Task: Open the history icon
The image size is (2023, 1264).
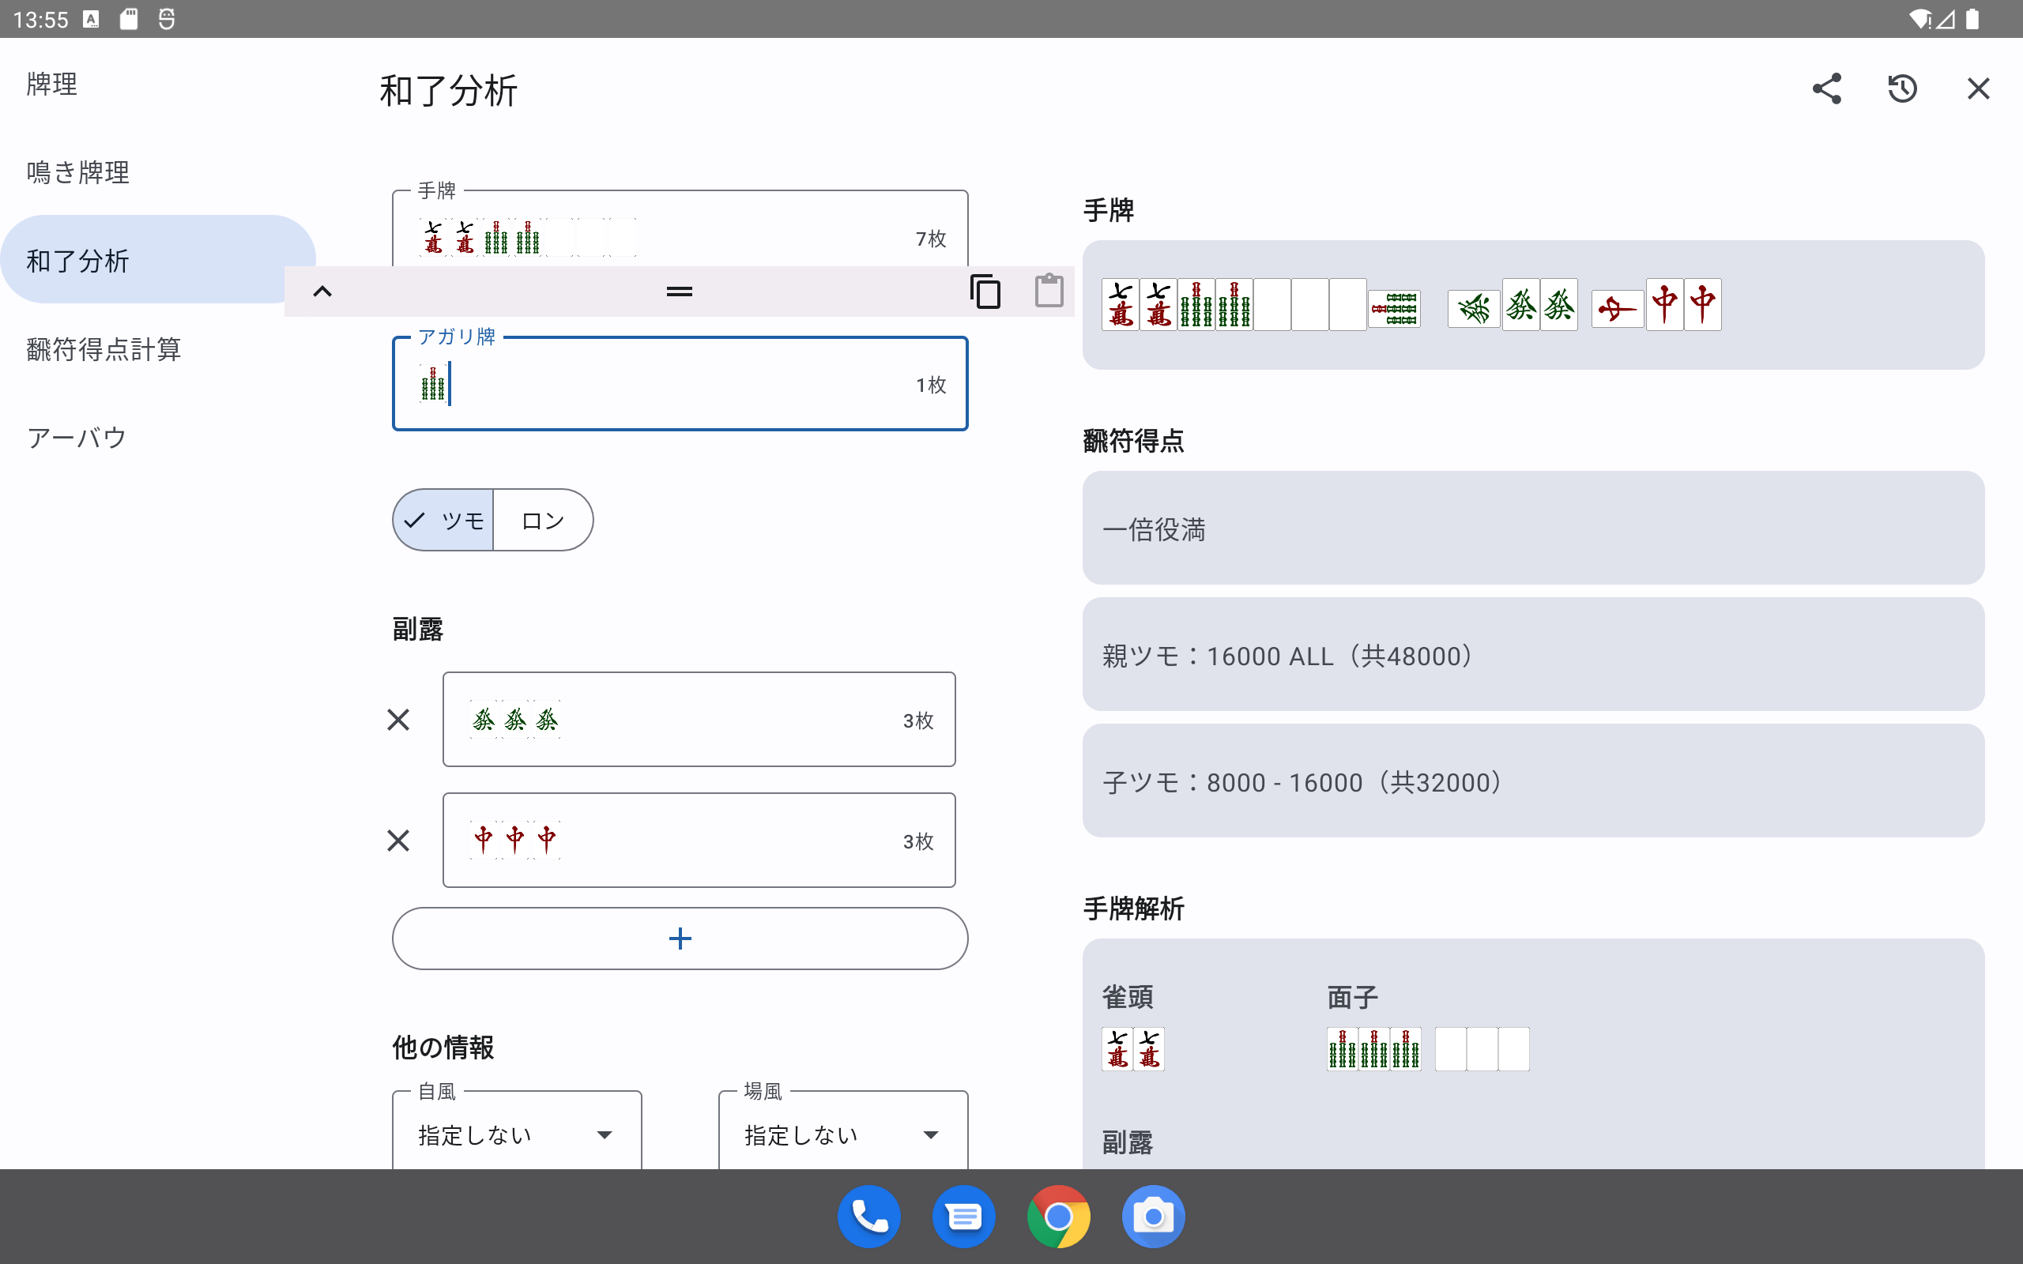Action: pyautogui.click(x=1902, y=88)
